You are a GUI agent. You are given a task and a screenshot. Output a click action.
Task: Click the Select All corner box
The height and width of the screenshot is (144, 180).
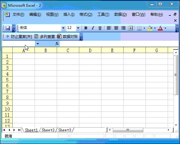click(x=7, y=50)
